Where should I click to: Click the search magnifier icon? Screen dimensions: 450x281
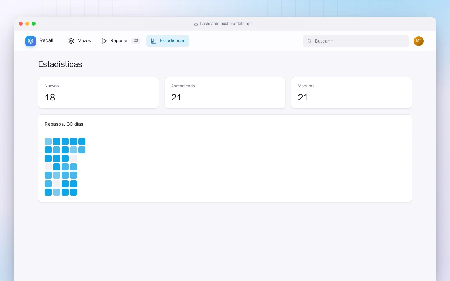pos(310,41)
